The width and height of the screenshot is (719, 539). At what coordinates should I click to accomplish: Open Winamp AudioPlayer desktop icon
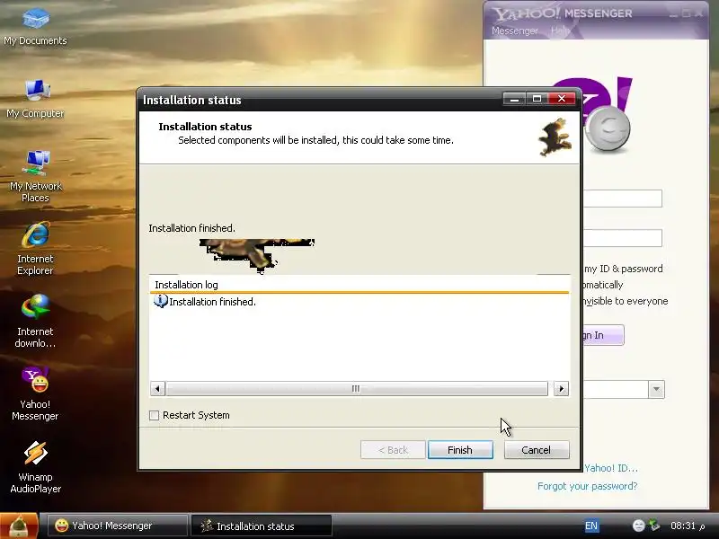35,466
